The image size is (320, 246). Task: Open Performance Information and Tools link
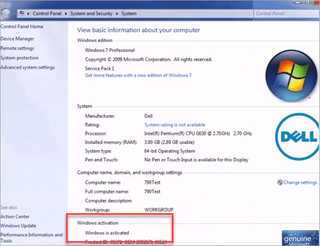click(32, 237)
